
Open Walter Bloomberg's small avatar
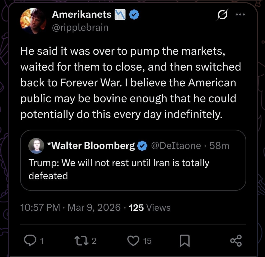(36, 146)
